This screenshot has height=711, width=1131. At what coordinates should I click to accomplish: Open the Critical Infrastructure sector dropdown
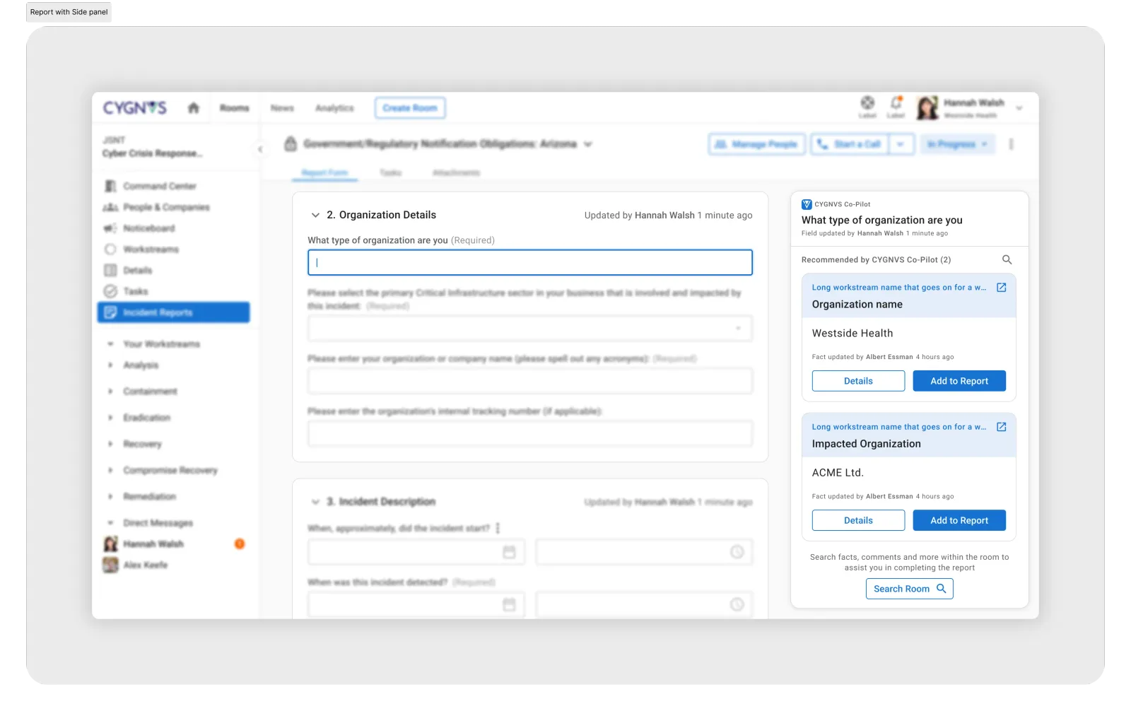tap(530, 328)
